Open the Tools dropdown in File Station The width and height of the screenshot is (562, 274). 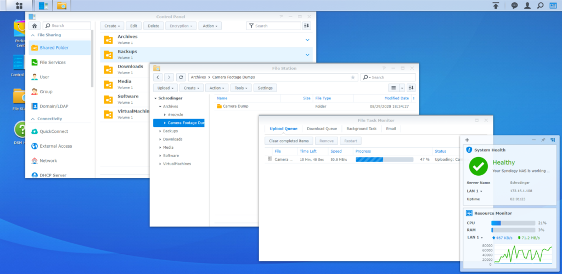[x=241, y=88]
